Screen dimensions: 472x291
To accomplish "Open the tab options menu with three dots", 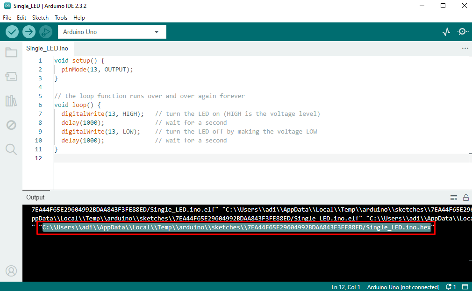I will [465, 48].
